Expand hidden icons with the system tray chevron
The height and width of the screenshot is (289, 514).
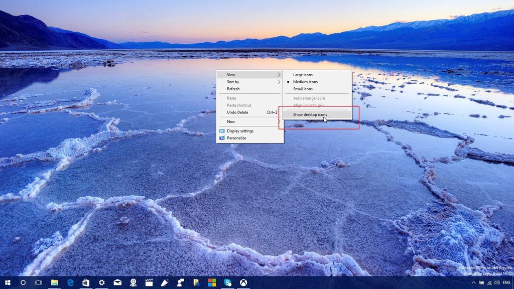pyautogui.click(x=474, y=282)
